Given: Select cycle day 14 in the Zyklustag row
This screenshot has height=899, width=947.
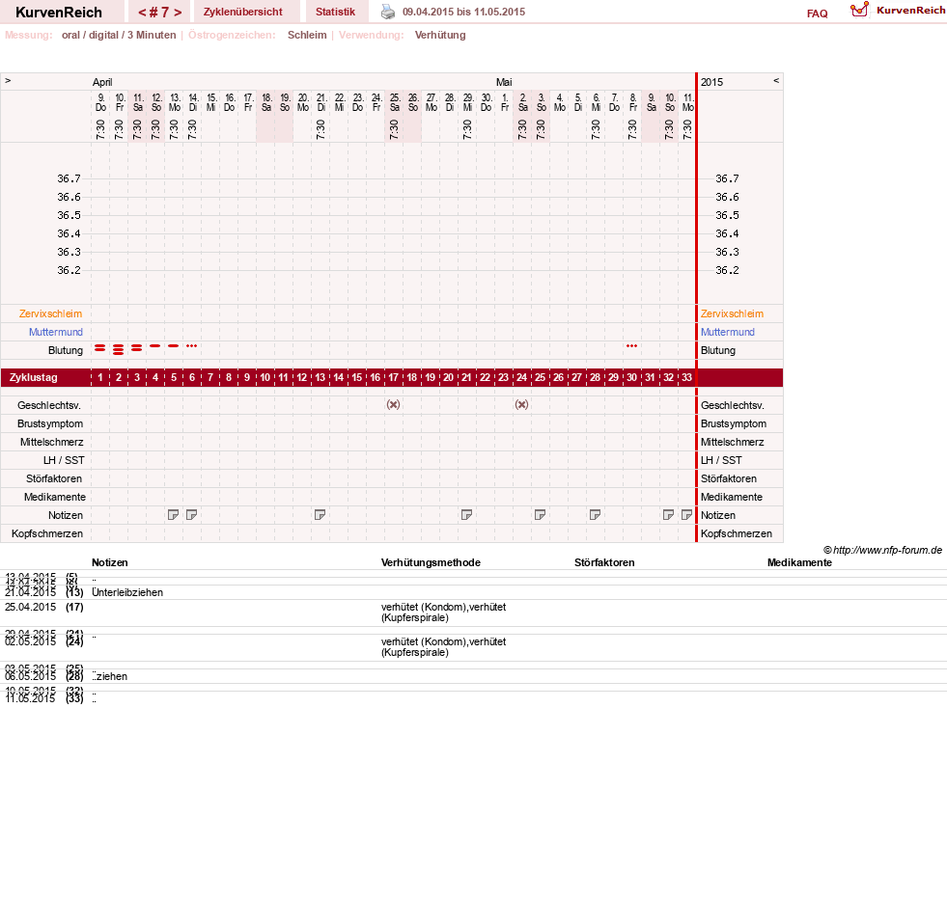Looking at the screenshot, I should (x=338, y=377).
